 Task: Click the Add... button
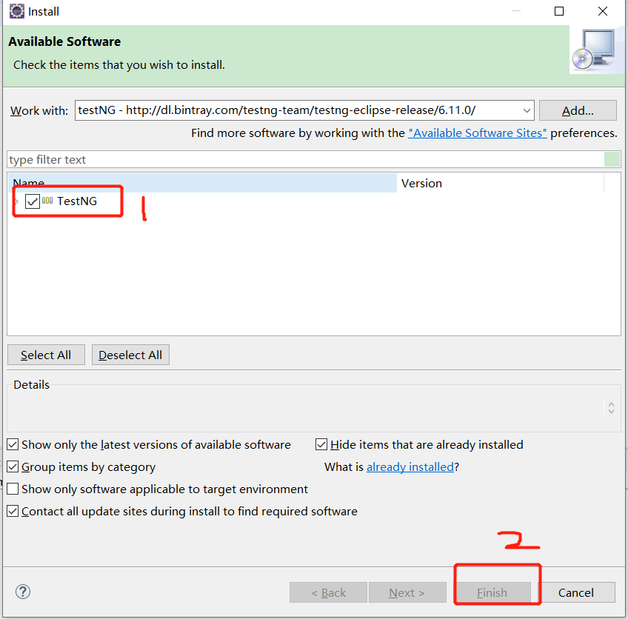(578, 110)
